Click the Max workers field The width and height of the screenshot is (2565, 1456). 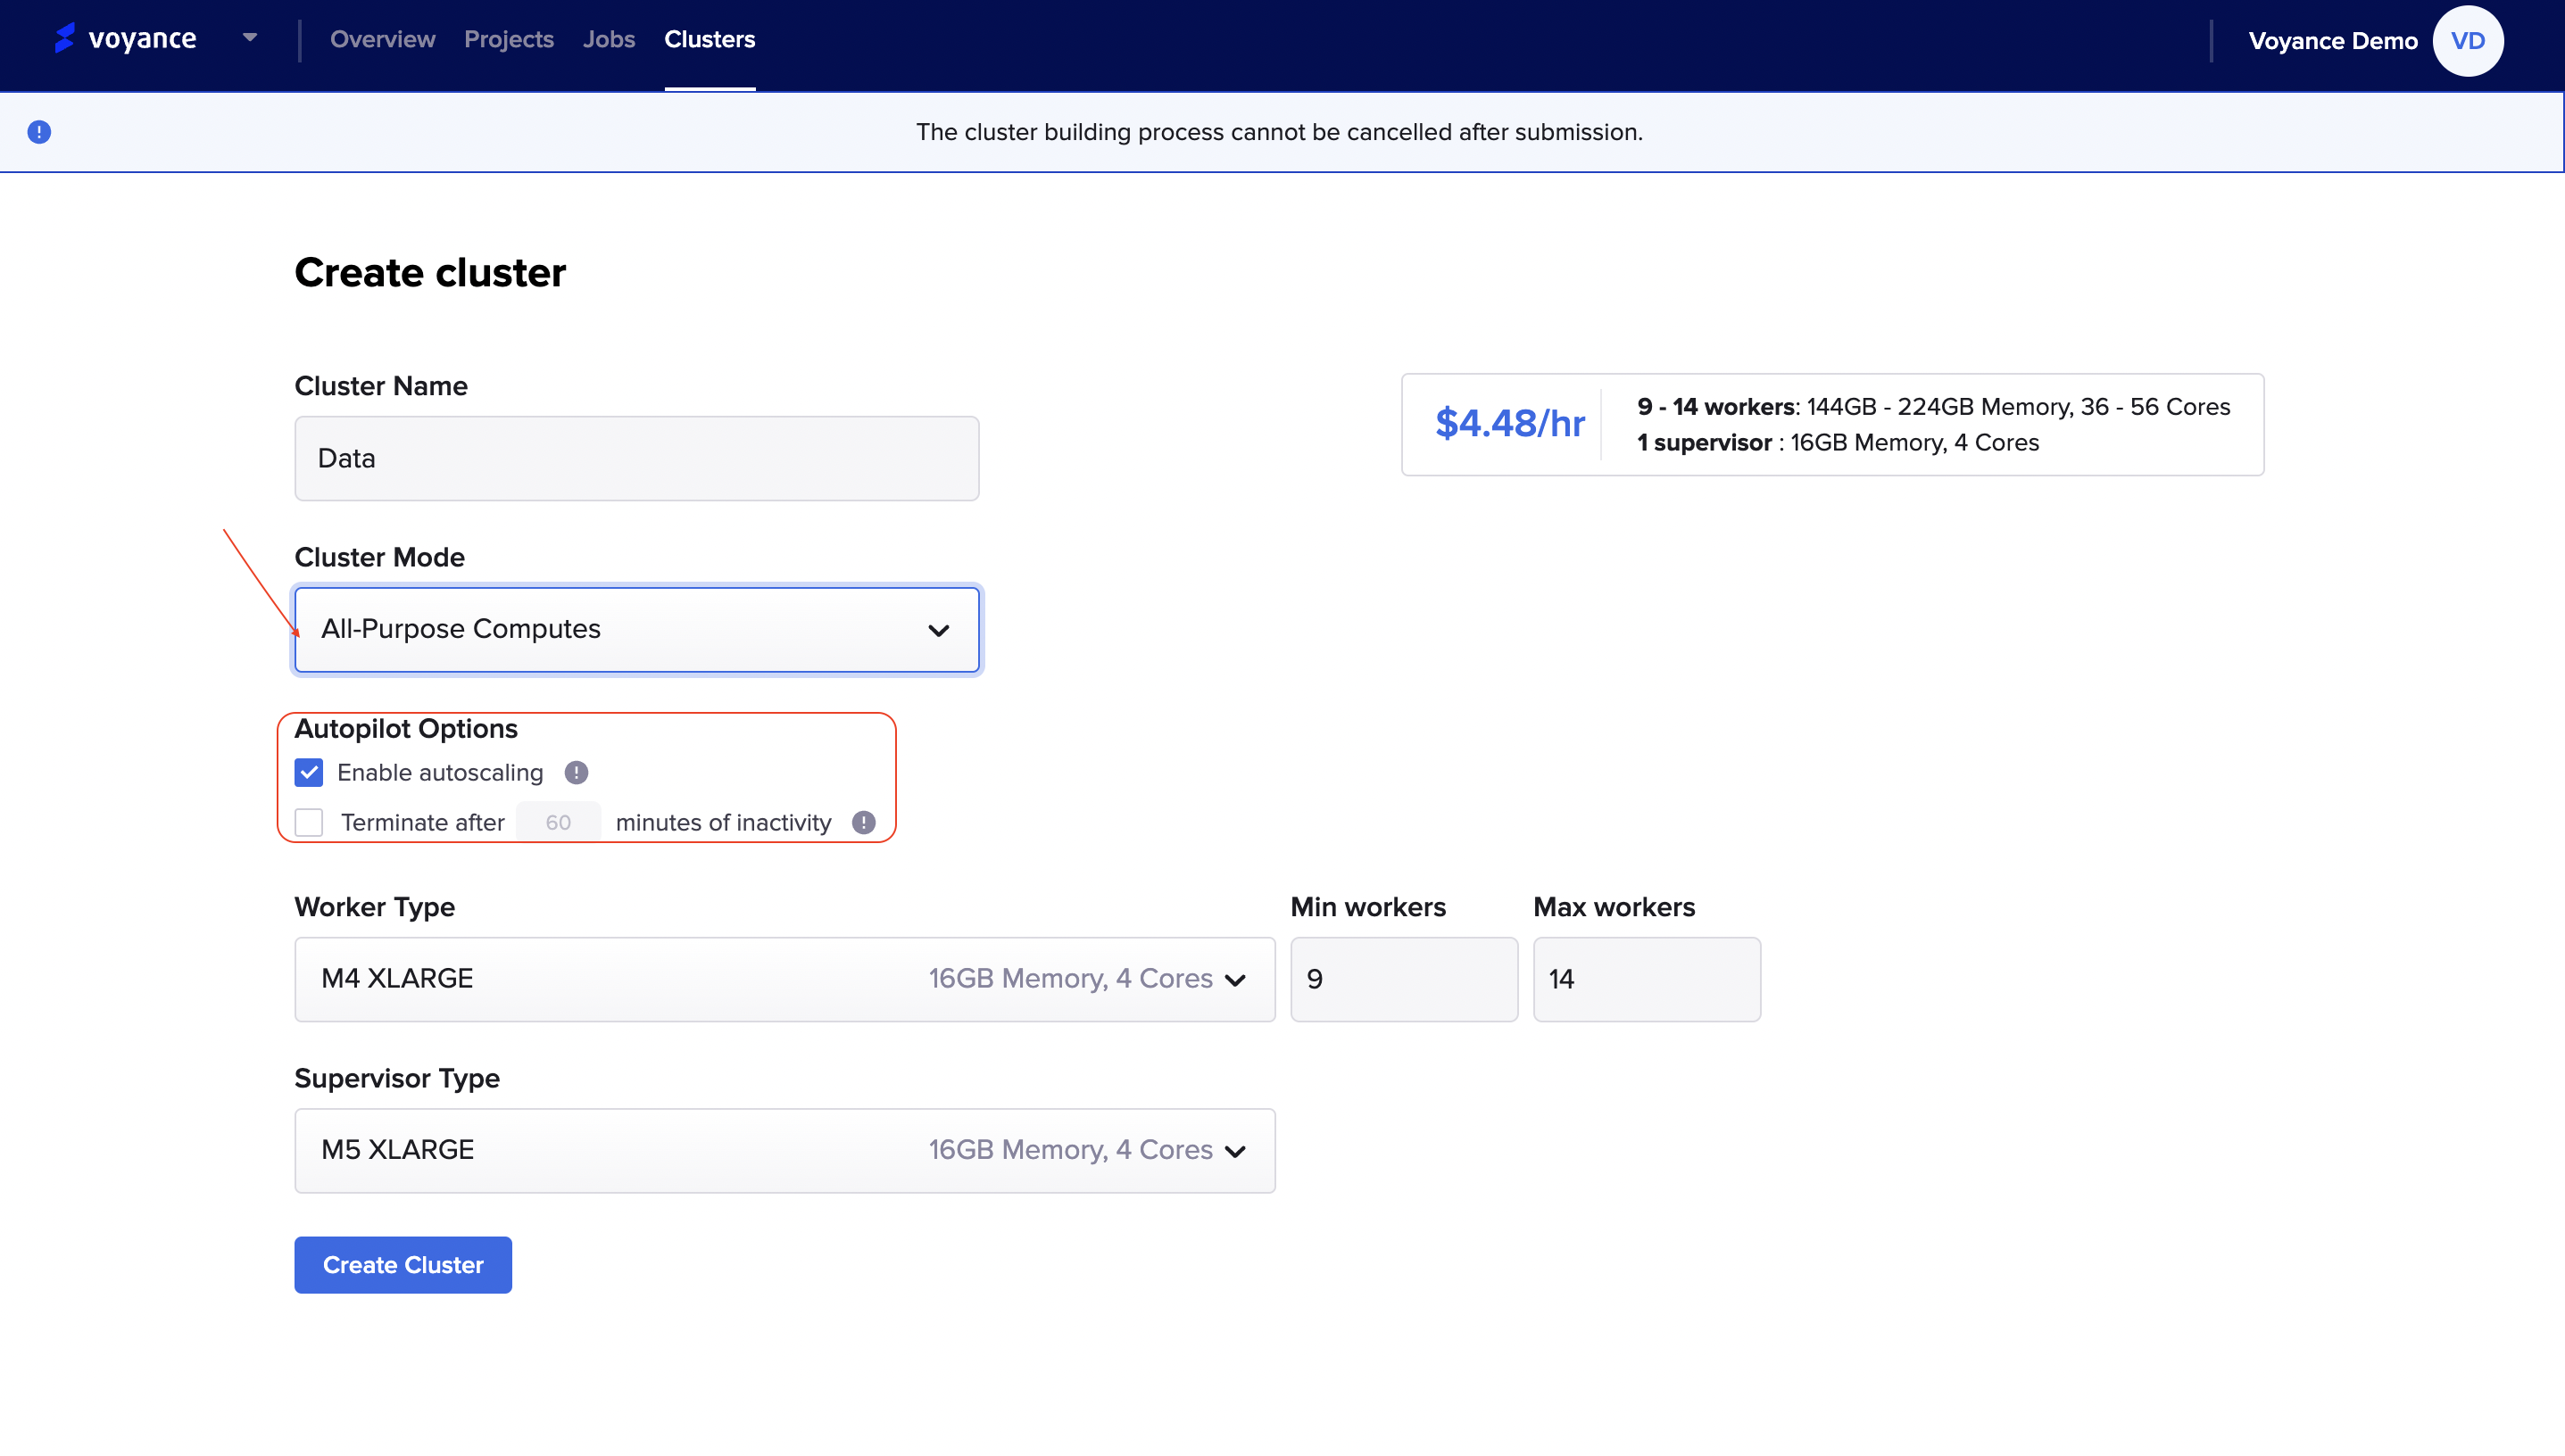(1647, 979)
